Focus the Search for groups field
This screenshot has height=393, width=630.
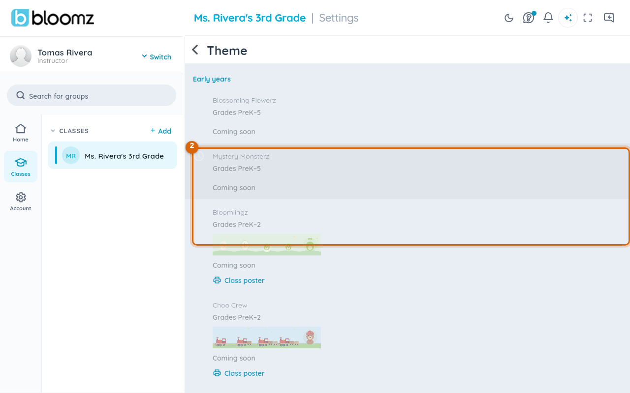click(x=92, y=96)
